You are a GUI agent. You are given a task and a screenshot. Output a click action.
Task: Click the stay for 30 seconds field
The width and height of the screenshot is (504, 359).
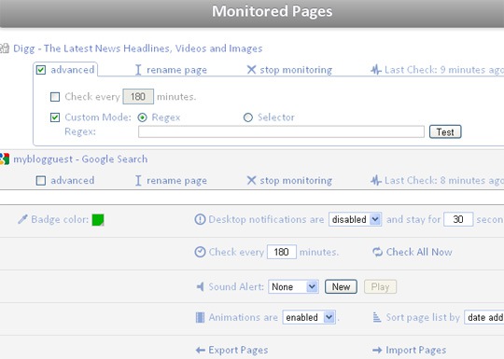click(x=458, y=219)
